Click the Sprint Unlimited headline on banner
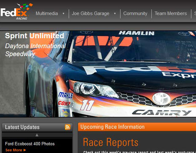This screenshot has width=196, height=153. tap(34, 36)
